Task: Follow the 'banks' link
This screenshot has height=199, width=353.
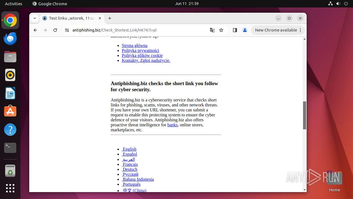Action: [x=172, y=125]
